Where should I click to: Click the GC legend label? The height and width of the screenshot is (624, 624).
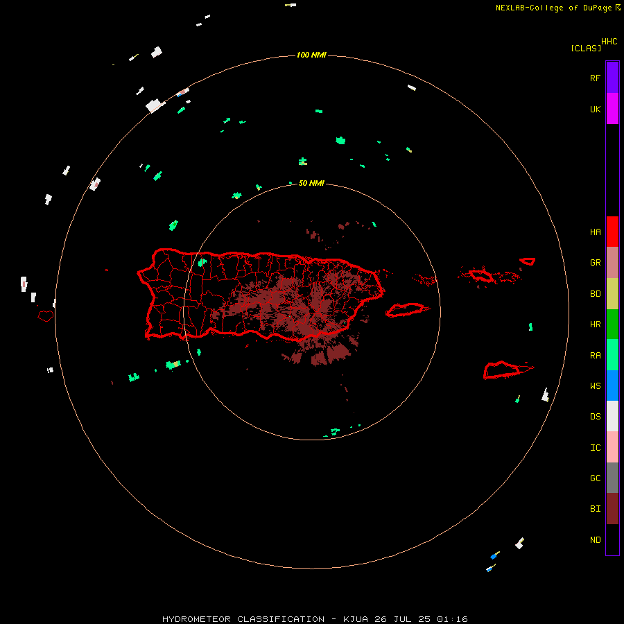click(x=595, y=478)
